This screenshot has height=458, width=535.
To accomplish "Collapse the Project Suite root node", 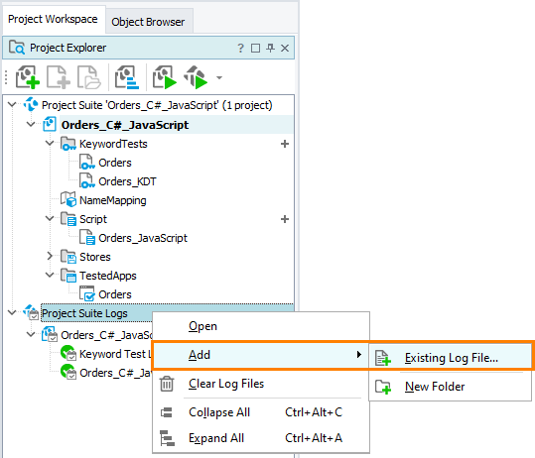I will click(12, 104).
